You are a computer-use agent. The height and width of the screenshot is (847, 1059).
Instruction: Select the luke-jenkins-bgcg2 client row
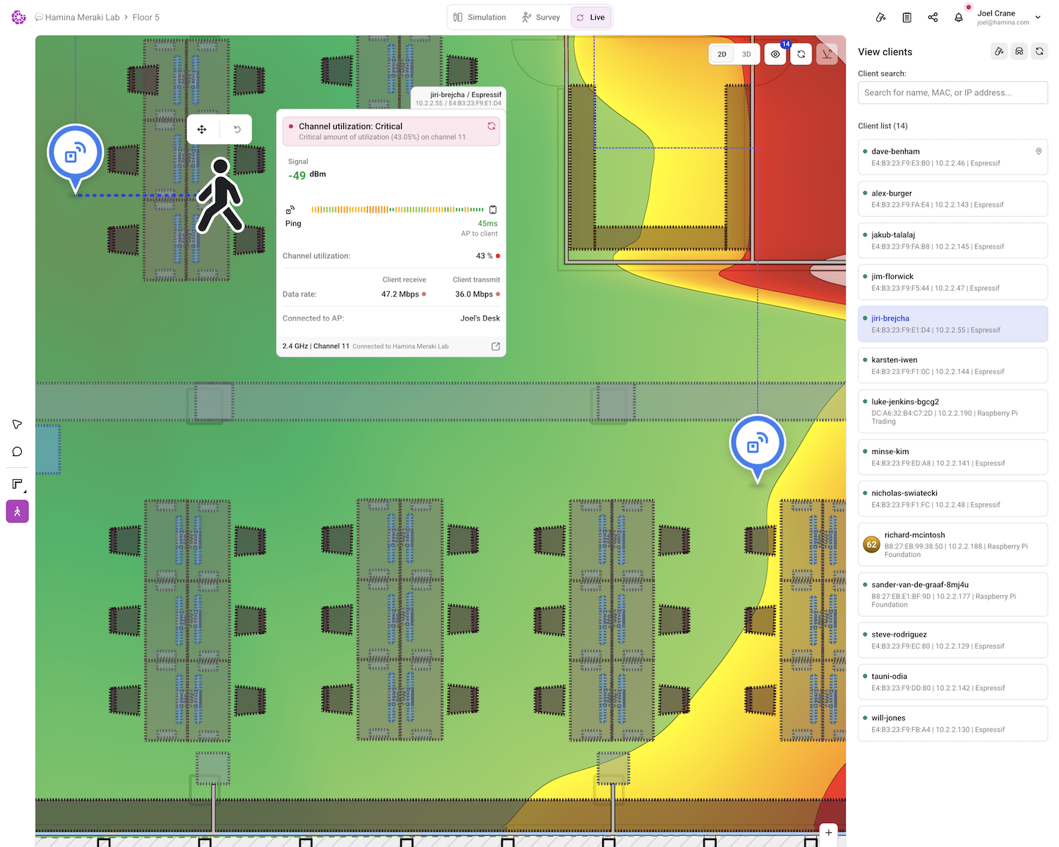[x=952, y=412]
